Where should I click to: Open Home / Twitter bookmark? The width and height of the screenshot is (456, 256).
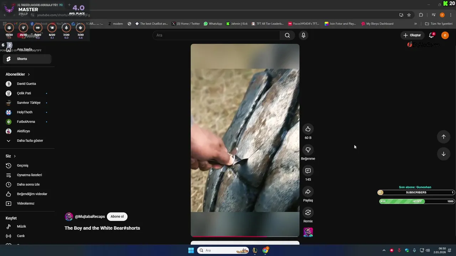pyautogui.click(x=186, y=24)
